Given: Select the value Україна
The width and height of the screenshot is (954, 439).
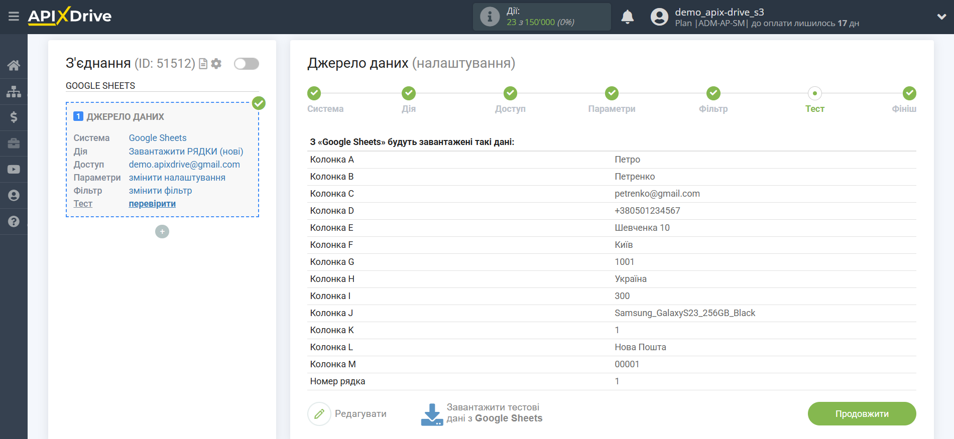Looking at the screenshot, I should click(631, 279).
